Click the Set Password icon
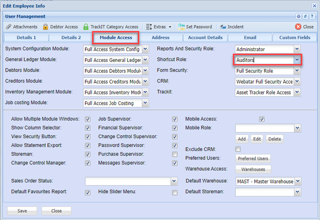Viewport: 320px width, 220px height. pos(181,27)
